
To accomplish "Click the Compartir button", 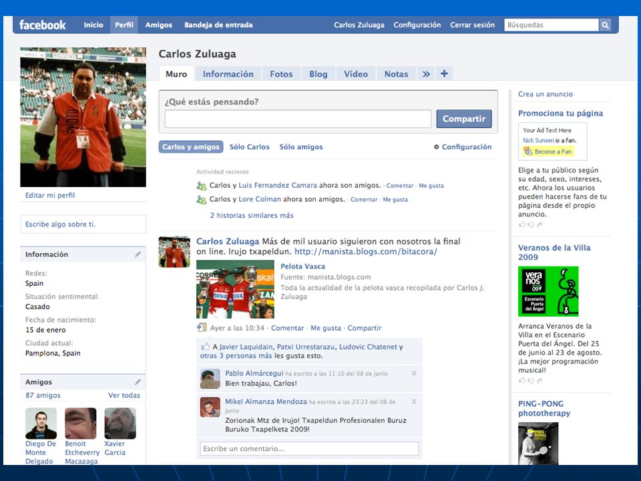I will pos(464,119).
